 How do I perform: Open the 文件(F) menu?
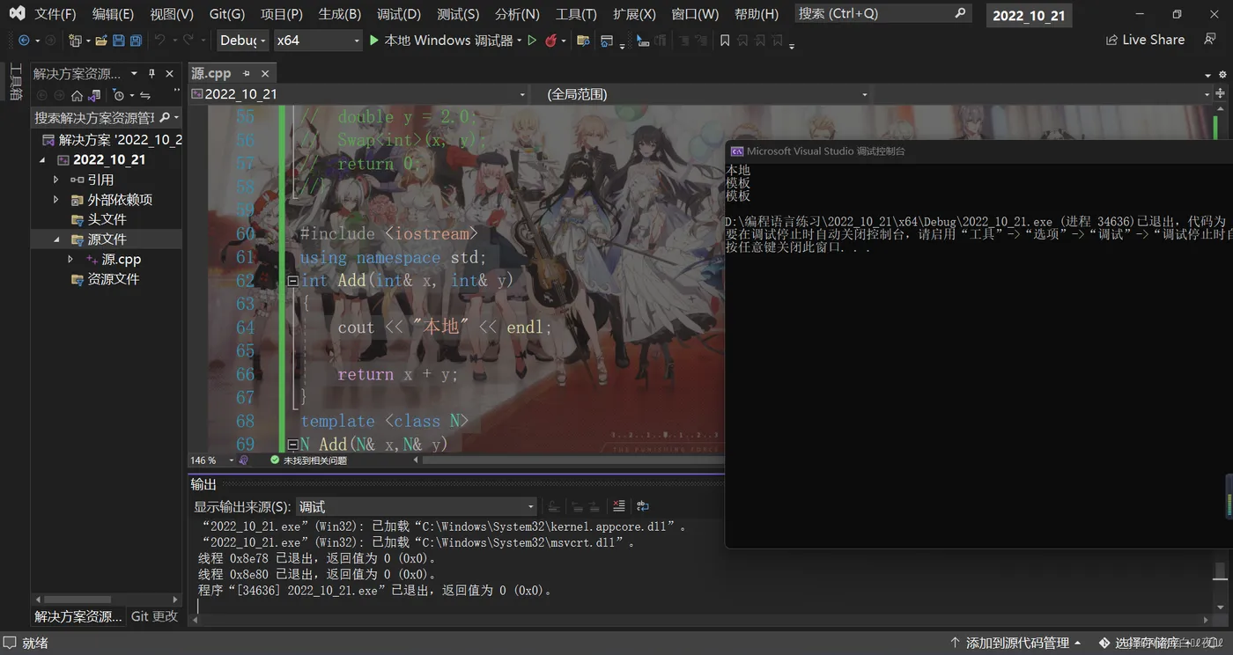[x=55, y=14]
